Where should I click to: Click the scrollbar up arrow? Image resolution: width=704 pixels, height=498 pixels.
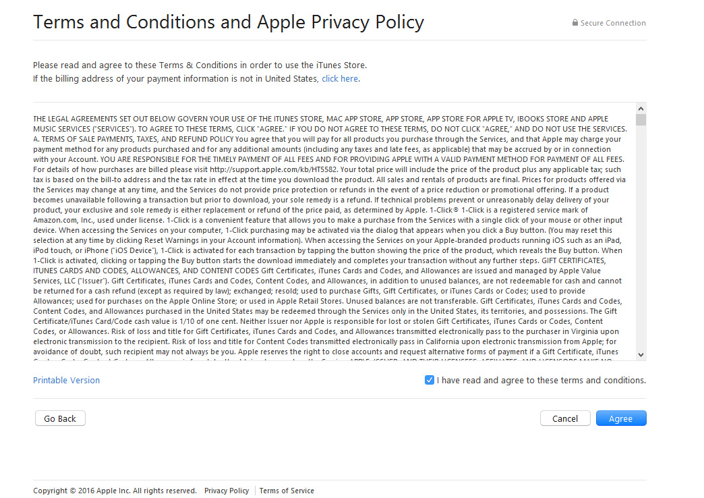coord(641,109)
